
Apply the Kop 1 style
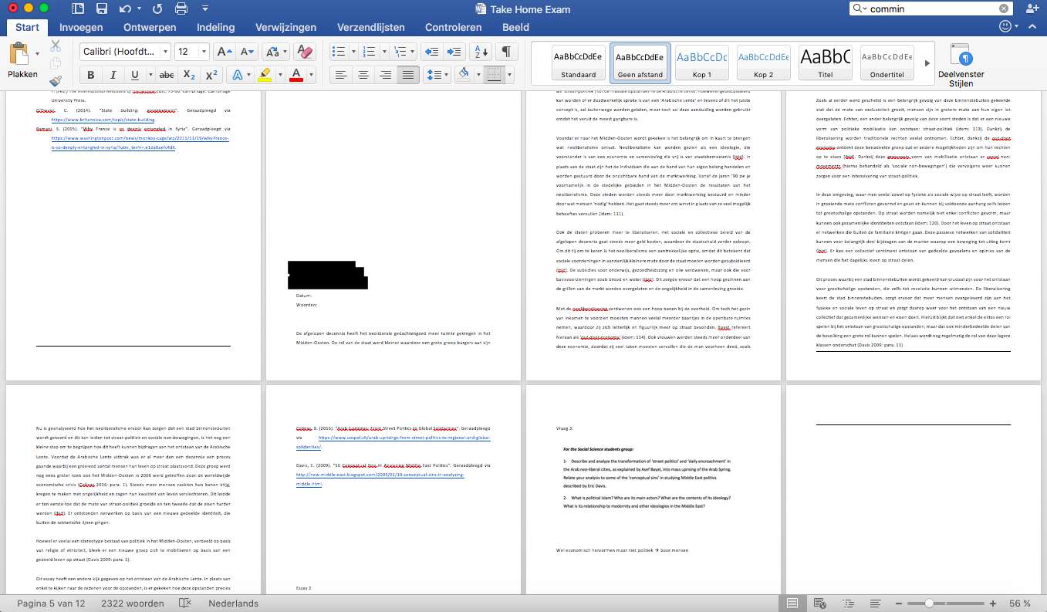[x=701, y=63]
